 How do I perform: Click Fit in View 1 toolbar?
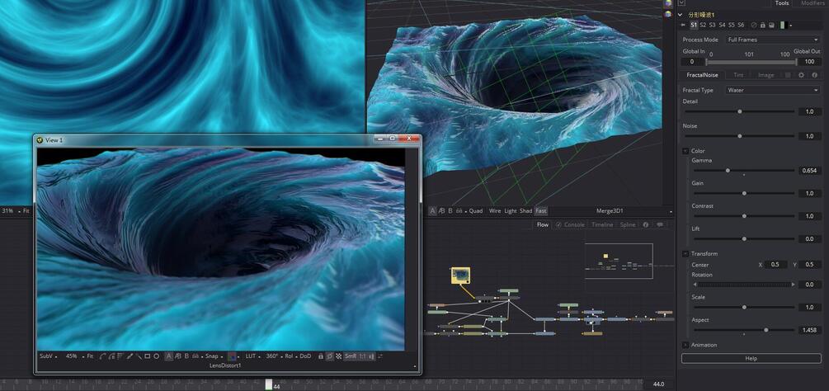coord(91,356)
